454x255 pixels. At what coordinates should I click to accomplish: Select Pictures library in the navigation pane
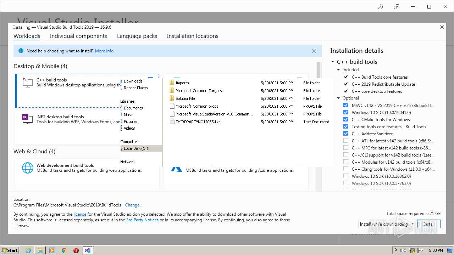pyautogui.click(x=131, y=121)
